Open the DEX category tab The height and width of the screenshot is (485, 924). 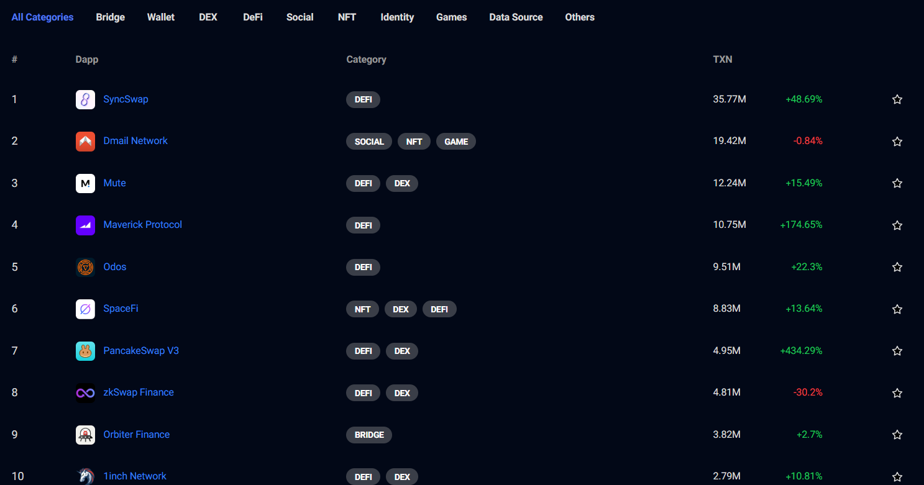(x=208, y=17)
